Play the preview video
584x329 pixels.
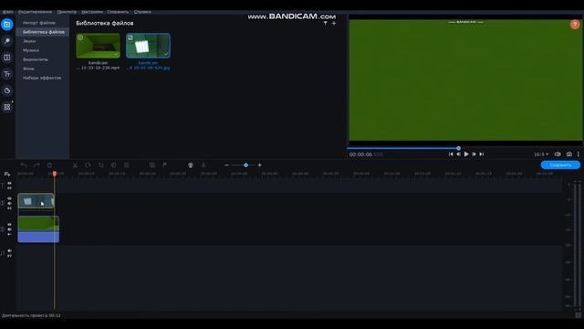click(466, 154)
